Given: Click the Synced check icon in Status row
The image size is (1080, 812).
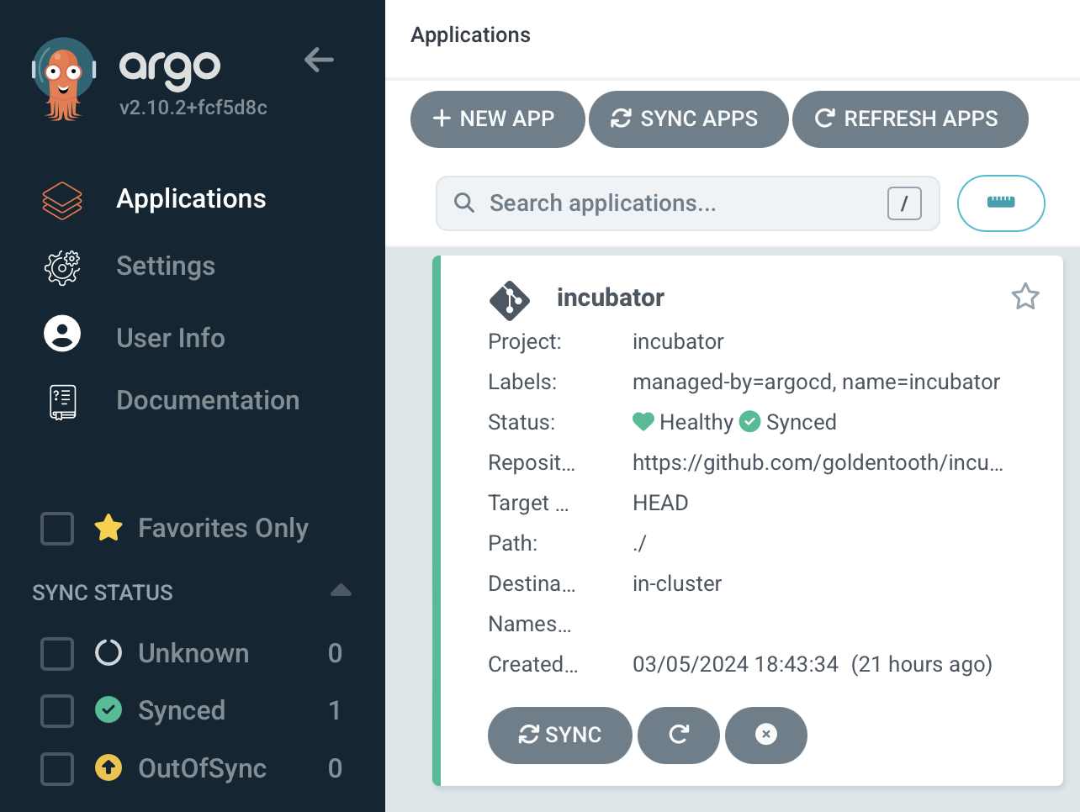Looking at the screenshot, I should tap(749, 421).
